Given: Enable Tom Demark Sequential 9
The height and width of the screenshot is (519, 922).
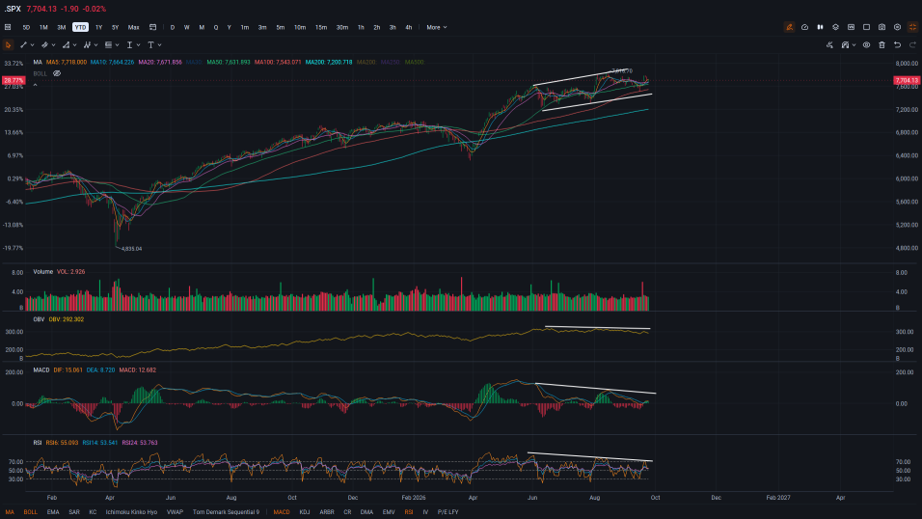Looking at the screenshot, I should tap(226, 512).
